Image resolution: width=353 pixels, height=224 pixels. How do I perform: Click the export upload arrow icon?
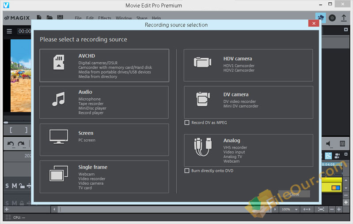(x=344, y=18)
